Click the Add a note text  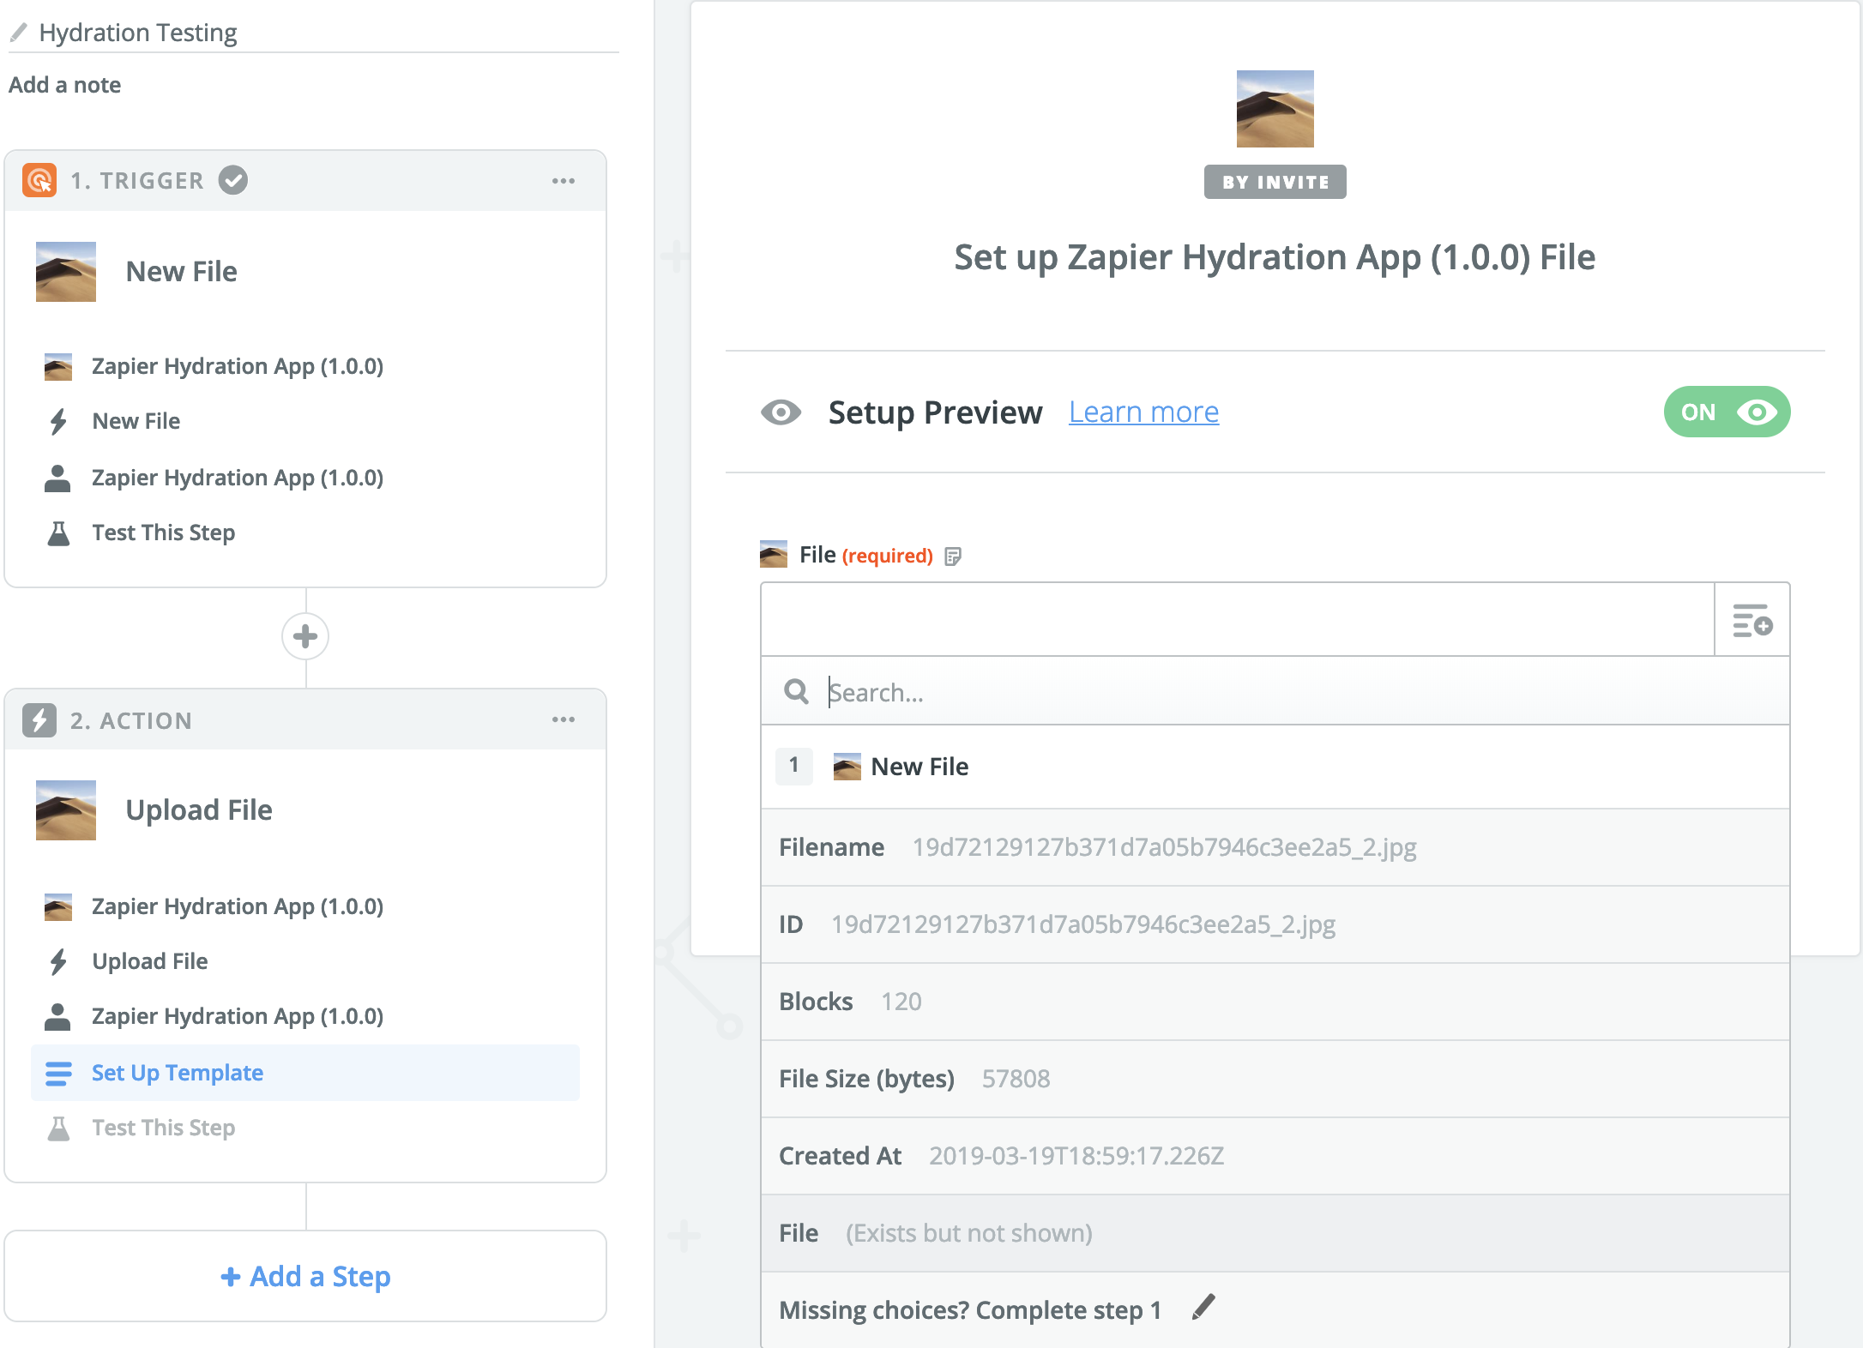65,85
